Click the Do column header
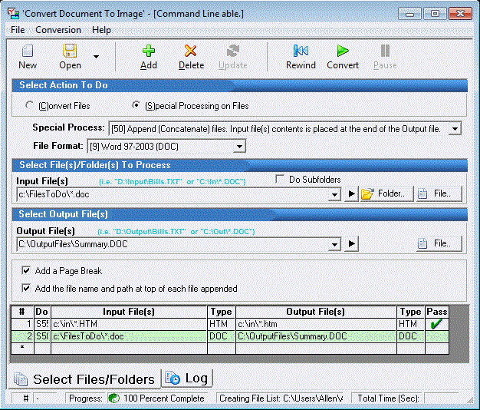The height and width of the screenshot is (410, 480). coord(42,312)
